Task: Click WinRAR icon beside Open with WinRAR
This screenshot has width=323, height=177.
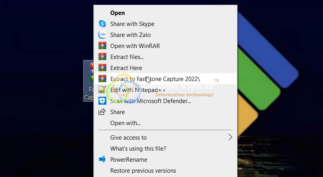Action: 102,46
